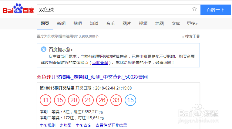The height and width of the screenshot is (129, 232).
Task: Switch to the 新闻 tab
Action: point(61,23)
